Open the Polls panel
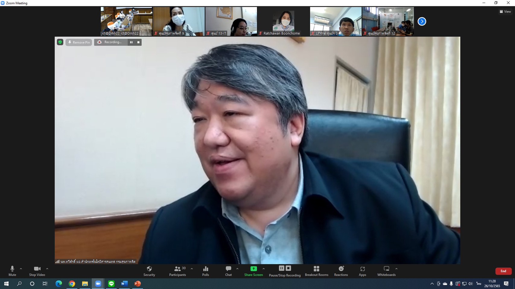 coord(205,271)
